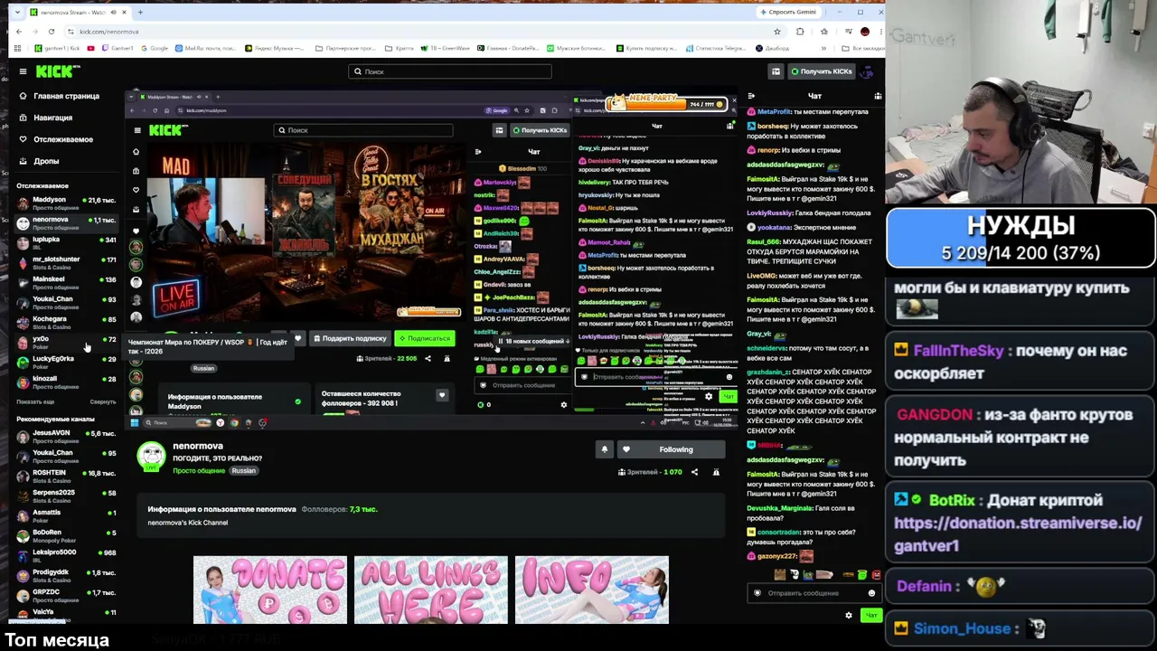This screenshot has width=1157, height=651.
Task: Open the tab search dropdown arrow
Action: [18, 13]
